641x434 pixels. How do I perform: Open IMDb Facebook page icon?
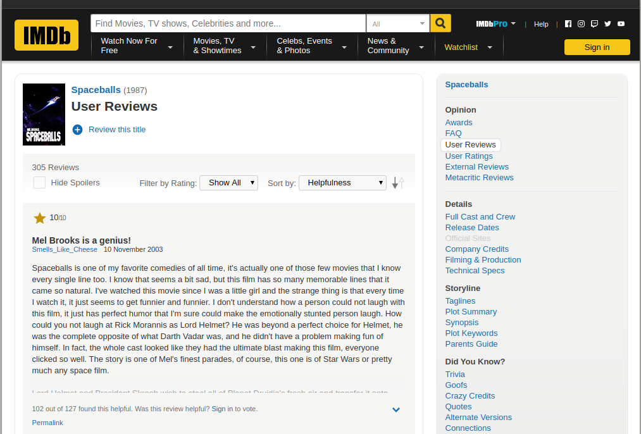[568, 23]
